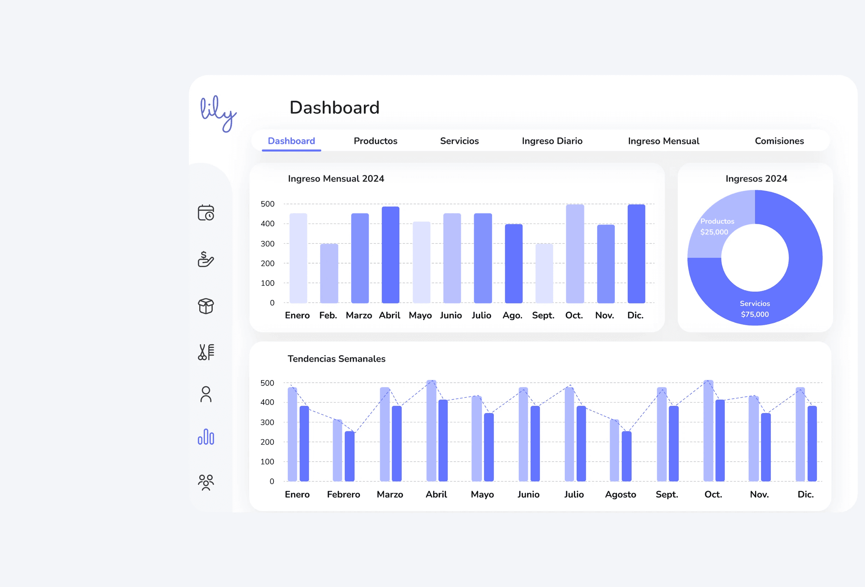Open the client profile (person) sidebar icon
Screen dimensions: 865x587
pyautogui.click(x=206, y=396)
